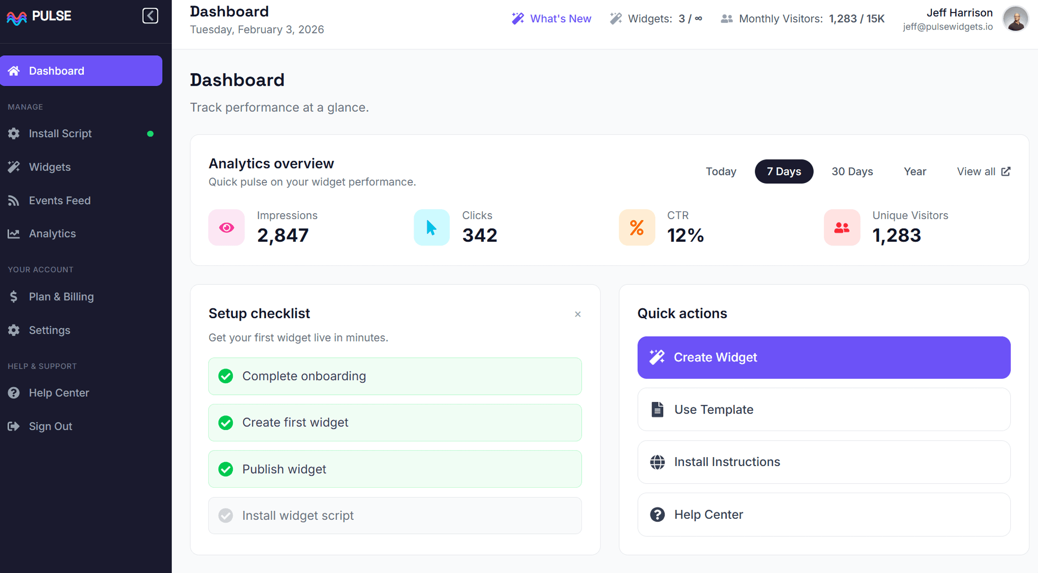Click the Sign Out exit icon

pos(14,426)
